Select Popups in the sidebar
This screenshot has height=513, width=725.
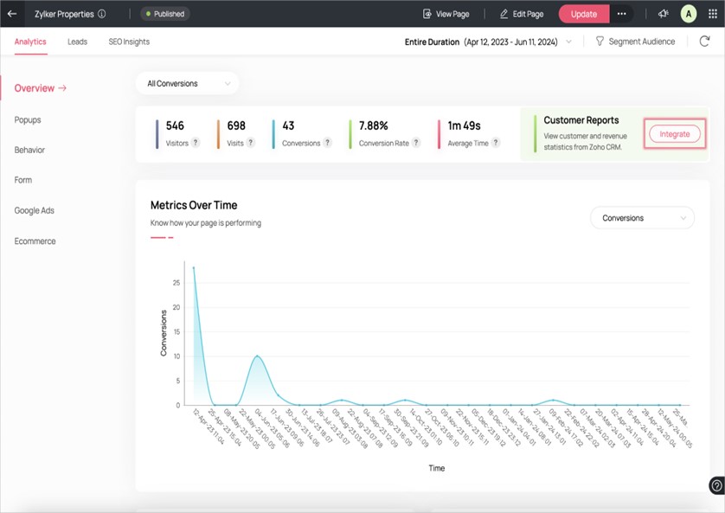click(x=27, y=118)
